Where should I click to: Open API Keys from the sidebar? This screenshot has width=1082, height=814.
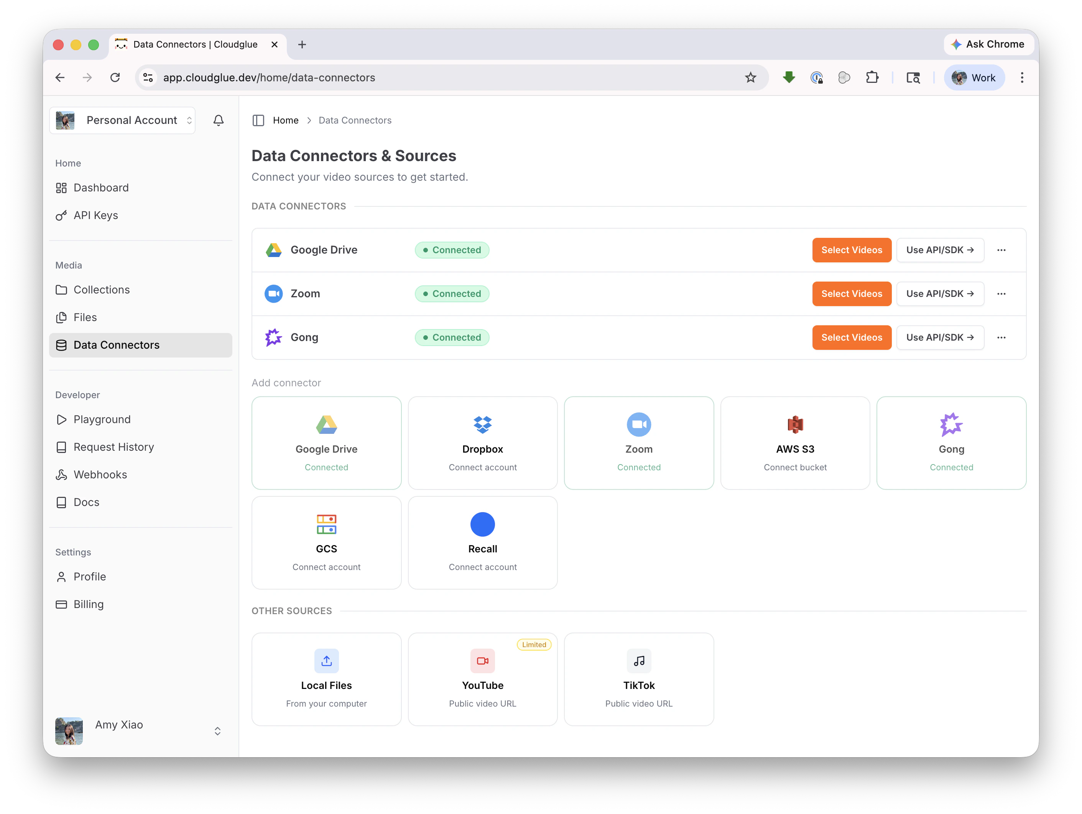click(95, 215)
